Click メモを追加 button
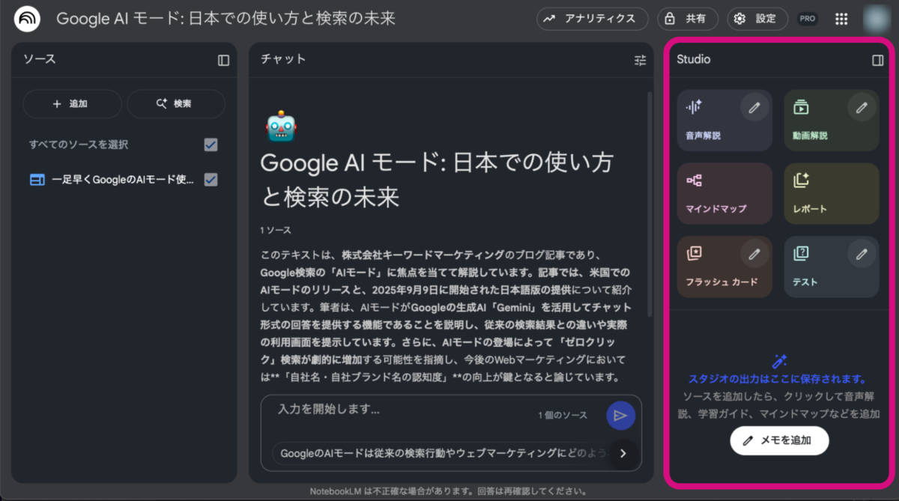This screenshot has width=899, height=501. coord(779,440)
